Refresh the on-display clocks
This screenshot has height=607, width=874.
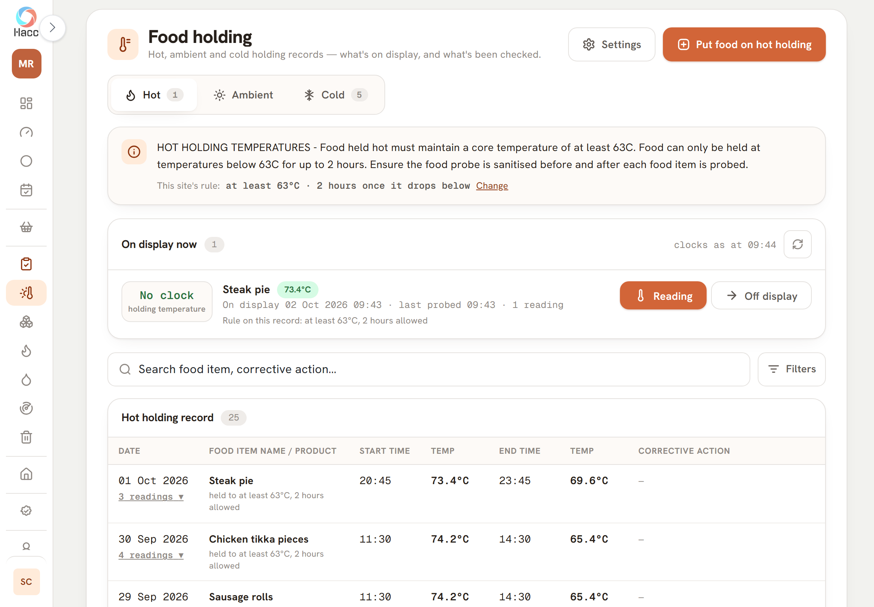point(797,244)
